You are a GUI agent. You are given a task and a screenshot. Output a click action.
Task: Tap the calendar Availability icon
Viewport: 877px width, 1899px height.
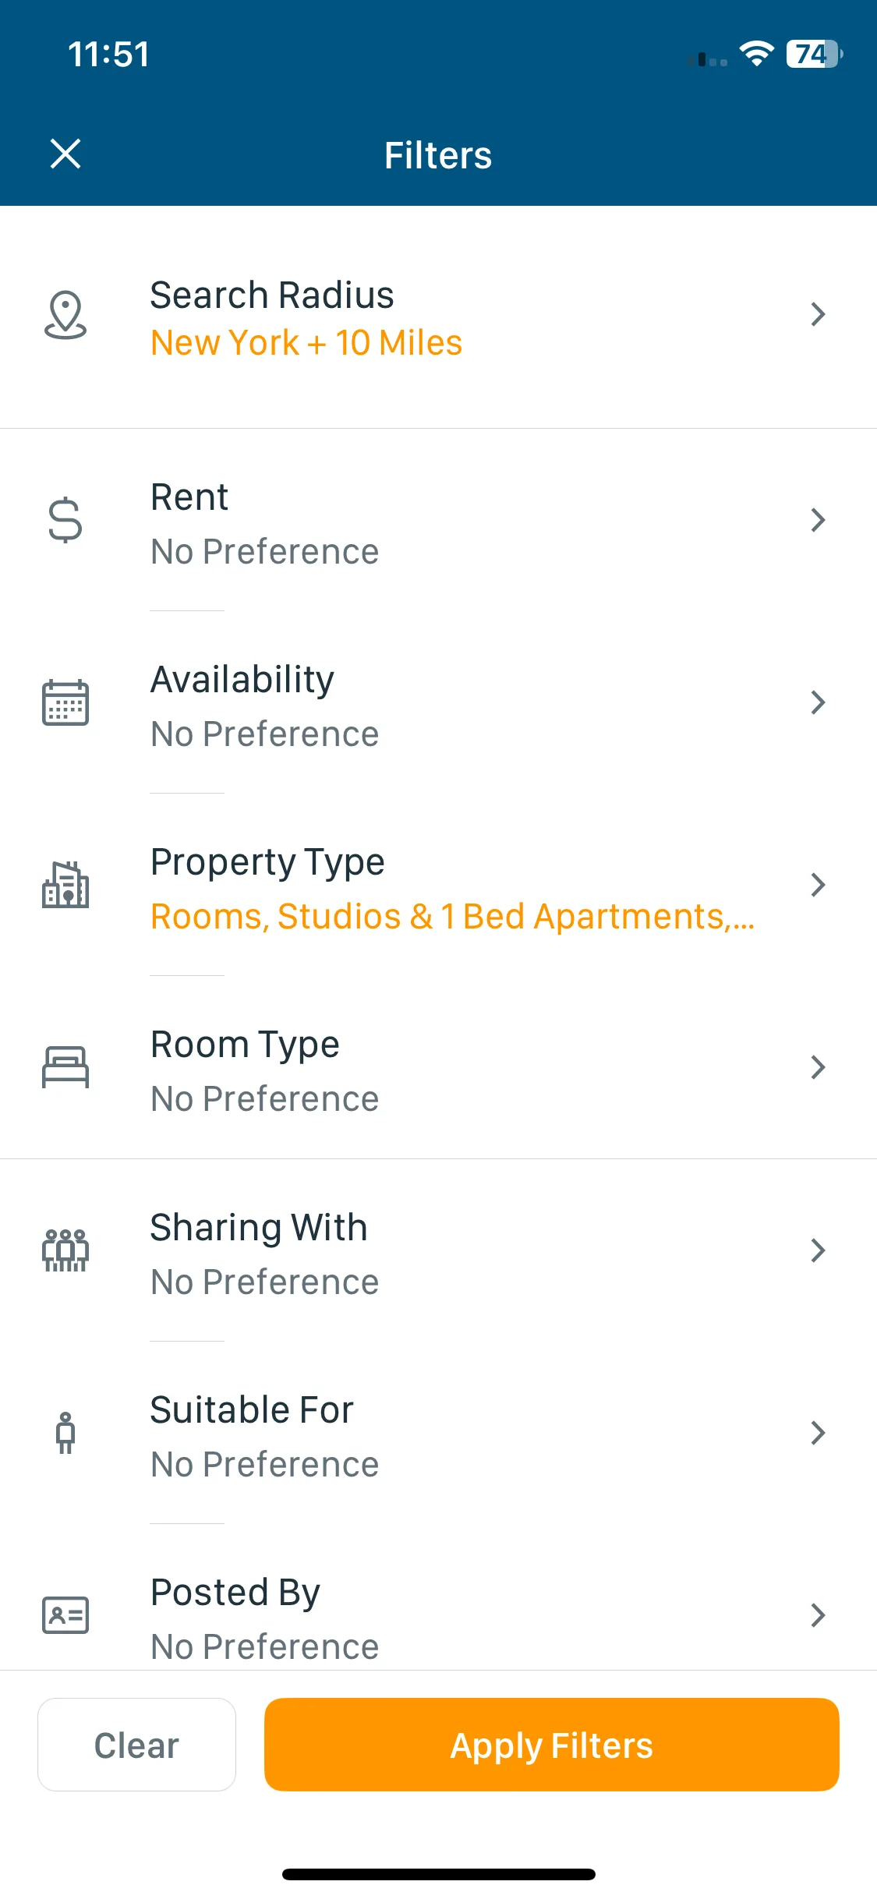pos(65,702)
